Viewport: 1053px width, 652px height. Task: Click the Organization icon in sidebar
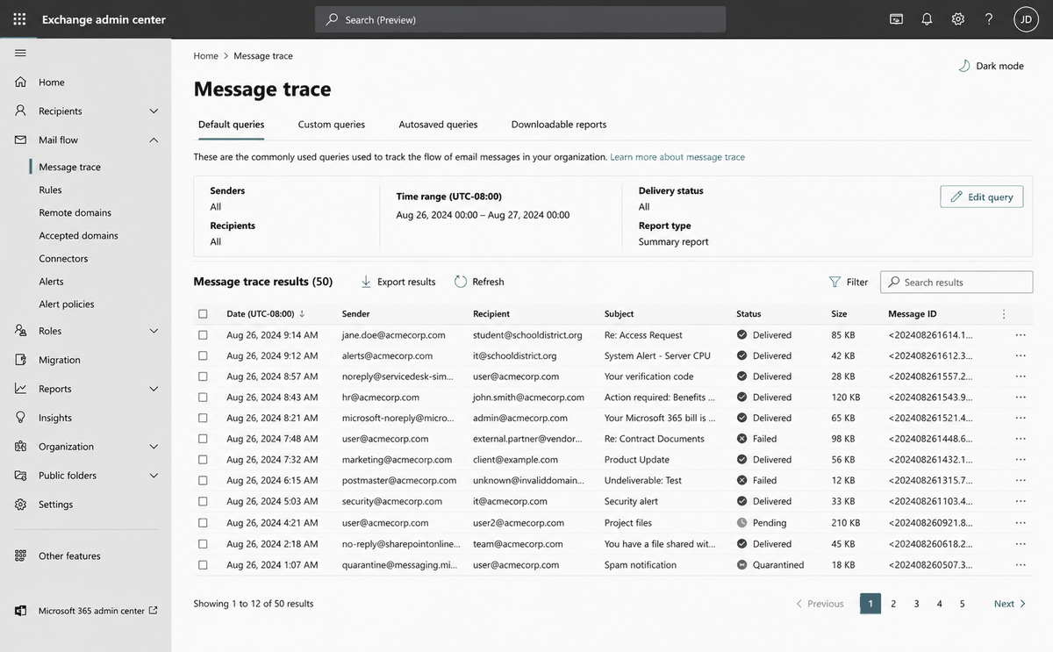coord(20,447)
